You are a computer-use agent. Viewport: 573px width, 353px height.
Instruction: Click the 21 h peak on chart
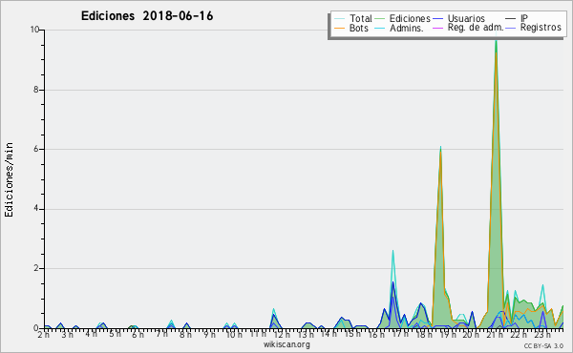[x=496, y=40]
